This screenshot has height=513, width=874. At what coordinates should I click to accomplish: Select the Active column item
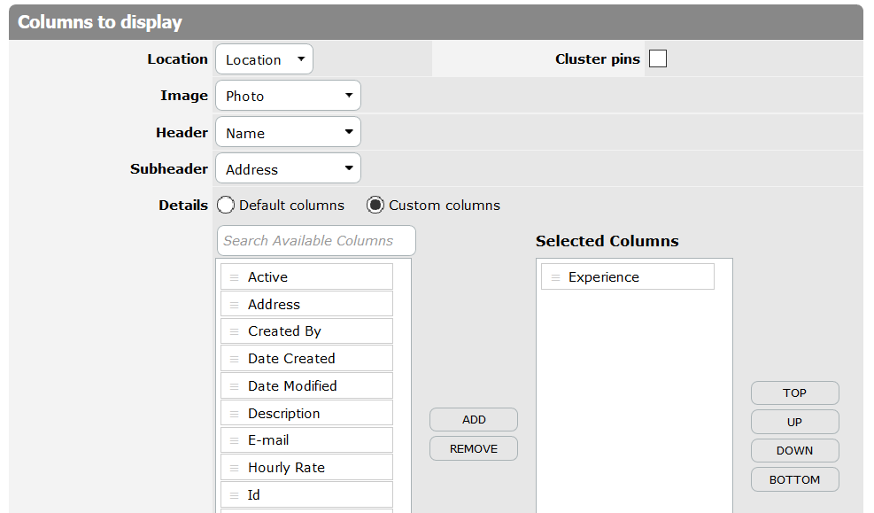click(306, 276)
